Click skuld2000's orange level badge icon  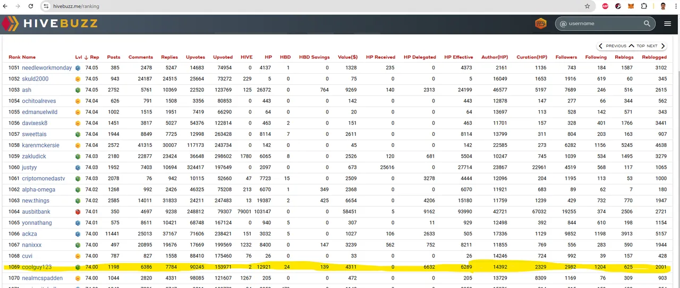tap(78, 79)
